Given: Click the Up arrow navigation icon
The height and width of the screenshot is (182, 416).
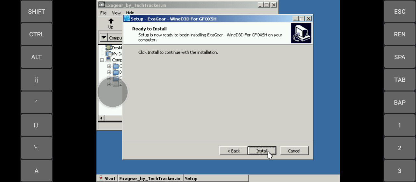Looking at the screenshot, I should coord(111,21).
